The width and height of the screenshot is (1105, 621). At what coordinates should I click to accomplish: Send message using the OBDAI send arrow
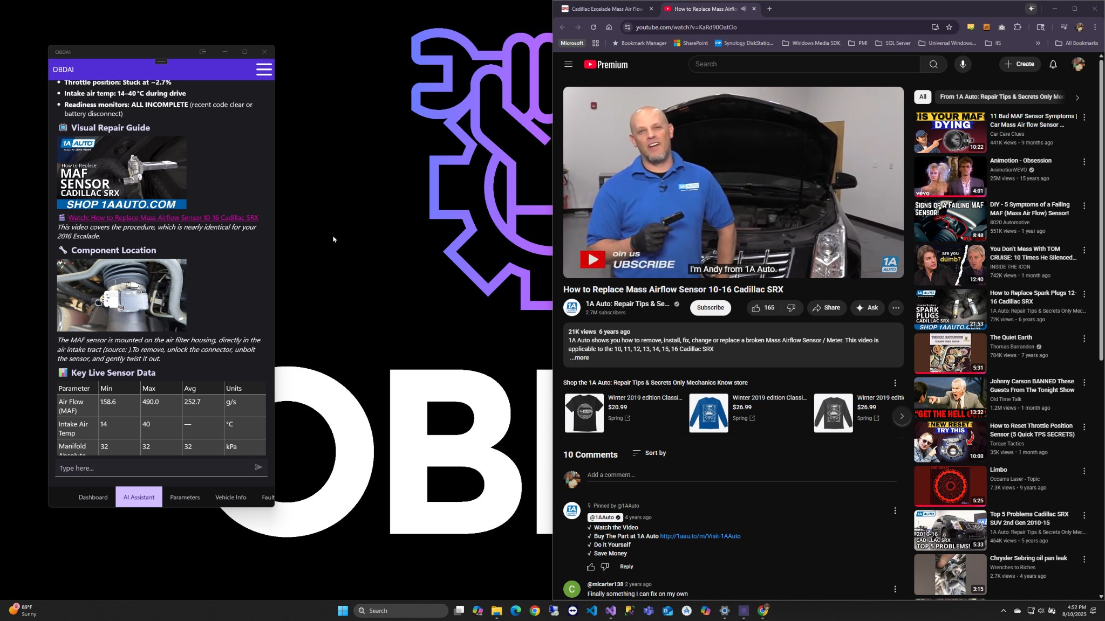258,467
